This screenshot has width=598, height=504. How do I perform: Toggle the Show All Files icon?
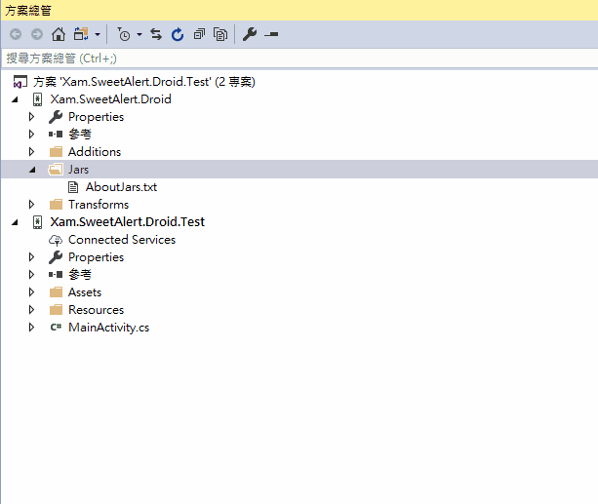[x=220, y=34]
